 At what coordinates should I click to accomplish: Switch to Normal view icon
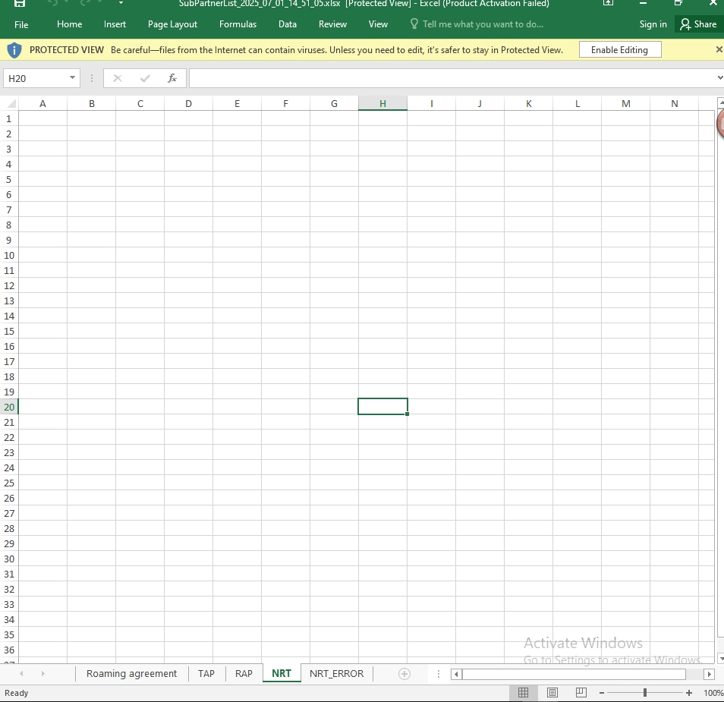[523, 693]
